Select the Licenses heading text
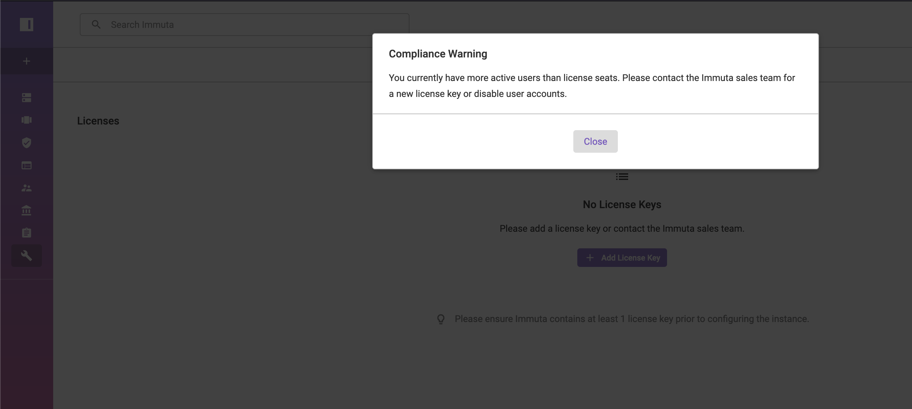The width and height of the screenshot is (912, 409). [x=98, y=121]
